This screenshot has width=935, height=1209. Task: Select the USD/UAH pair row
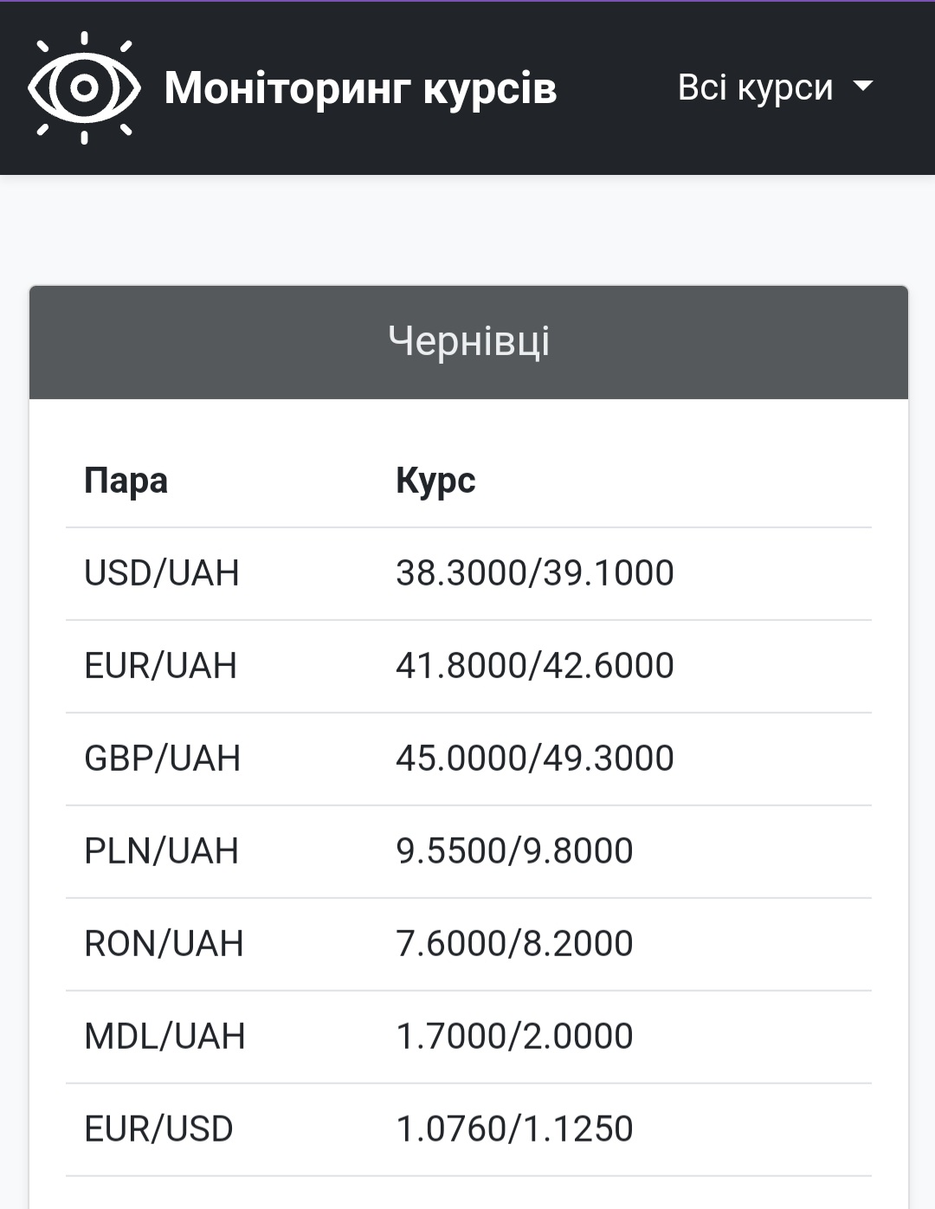coord(161,573)
